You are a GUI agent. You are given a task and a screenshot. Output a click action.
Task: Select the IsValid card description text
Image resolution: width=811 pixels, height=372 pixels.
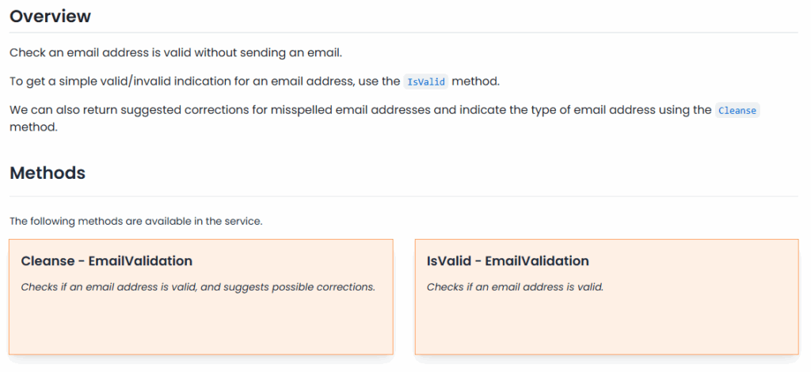[515, 287]
